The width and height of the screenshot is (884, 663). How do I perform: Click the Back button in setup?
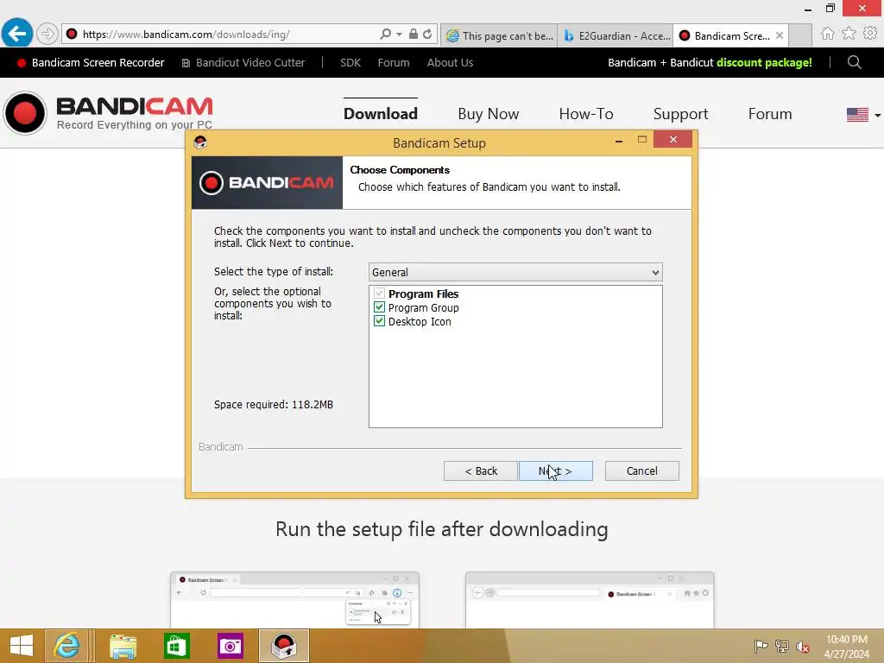point(480,470)
